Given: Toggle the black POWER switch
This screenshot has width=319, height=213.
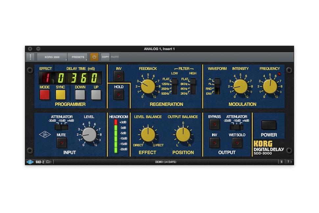Looking at the screenshot, I should click(x=269, y=125).
